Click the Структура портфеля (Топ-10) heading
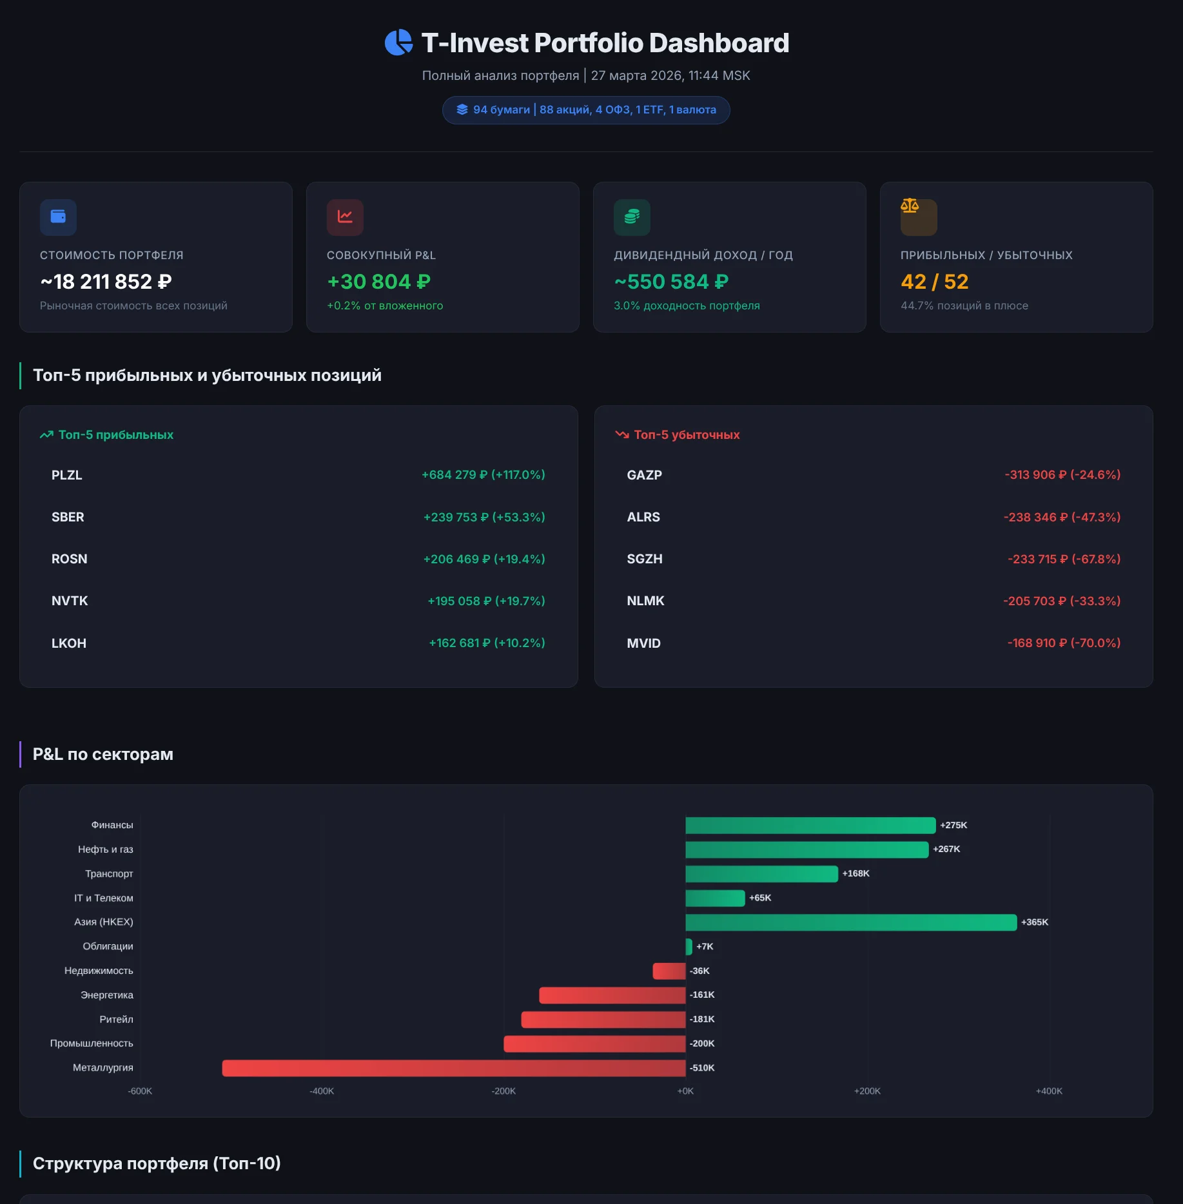 tap(157, 1163)
